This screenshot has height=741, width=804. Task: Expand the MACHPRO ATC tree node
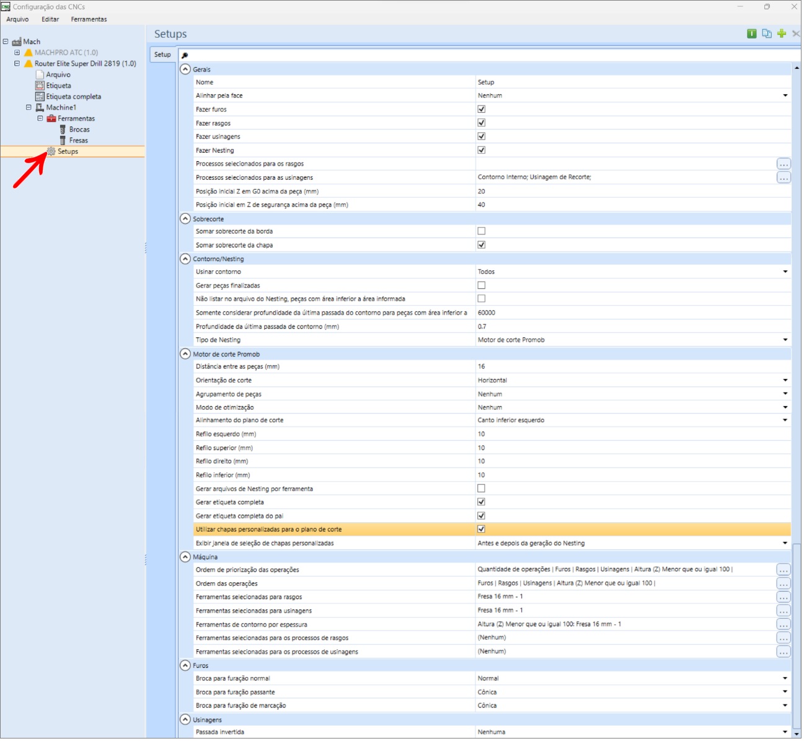(x=17, y=53)
